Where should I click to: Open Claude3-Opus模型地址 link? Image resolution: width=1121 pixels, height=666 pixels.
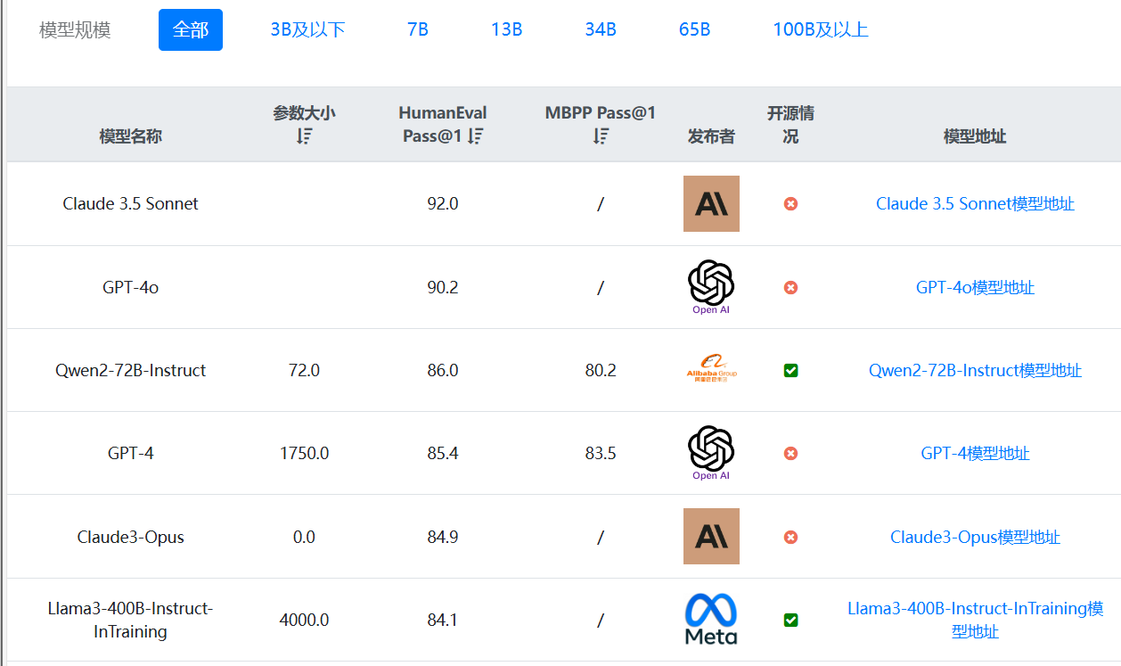click(975, 537)
